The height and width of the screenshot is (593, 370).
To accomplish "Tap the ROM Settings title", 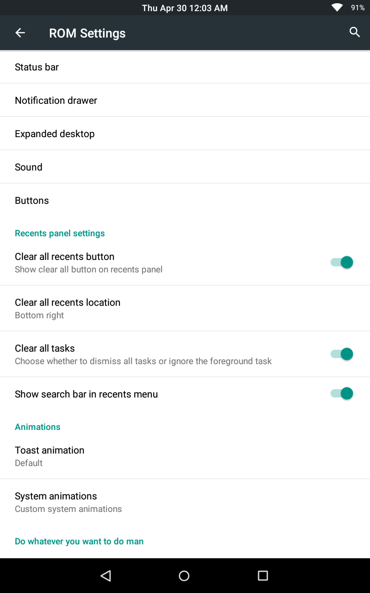I will point(87,33).
